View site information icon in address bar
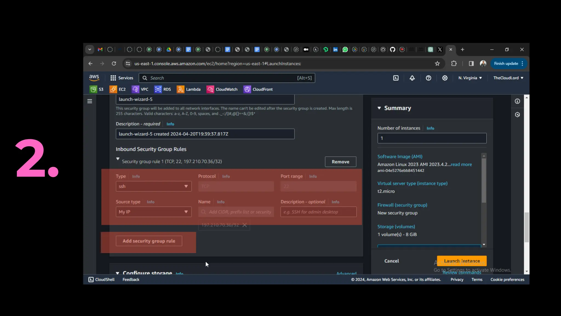 click(128, 64)
